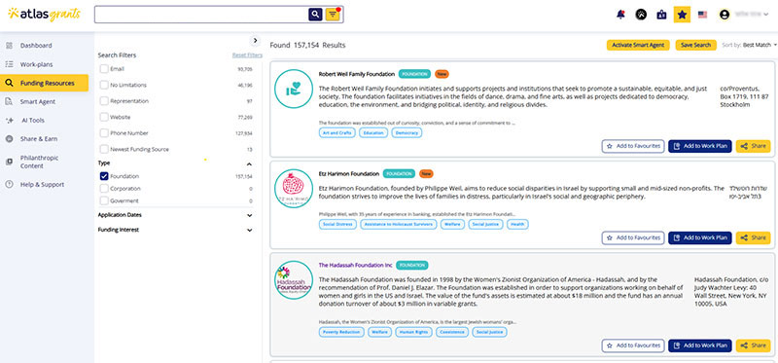Image resolution: width=778 pixels, height=363 pixels.
Task: Uncheck the Foundation type checkbox
Action: (104, 176)
